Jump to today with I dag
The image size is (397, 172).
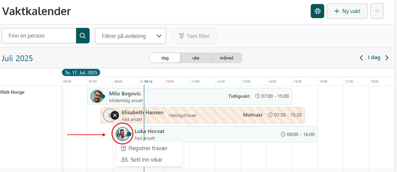coord(374,57)
